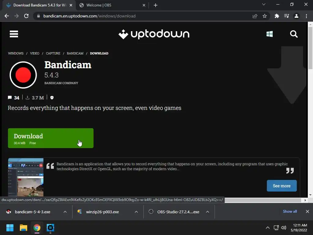Click Show all downloads
The width and height of the screenshot is (313, 235).
[x=290, y=211]
